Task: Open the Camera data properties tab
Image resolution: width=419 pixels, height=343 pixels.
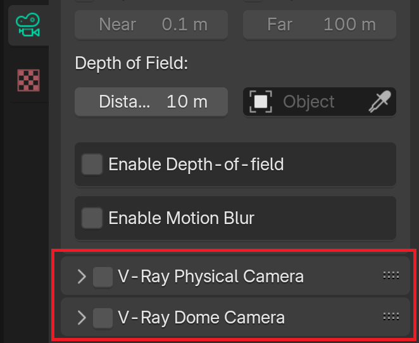Action: tap(28, 25)
